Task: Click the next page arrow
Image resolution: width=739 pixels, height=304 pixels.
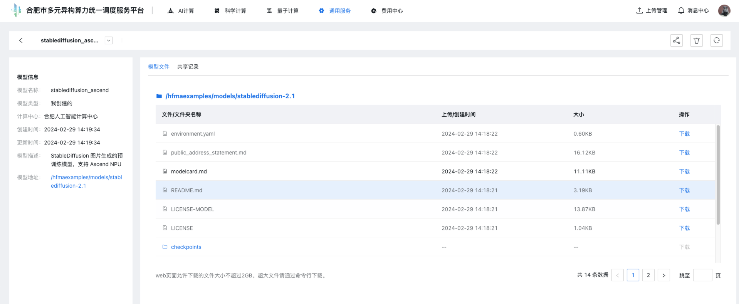Action: pyautogui.click(x=663, y=275)
